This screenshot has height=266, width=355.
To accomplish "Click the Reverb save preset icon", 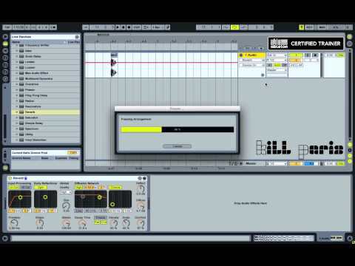I will coord(145,178).
